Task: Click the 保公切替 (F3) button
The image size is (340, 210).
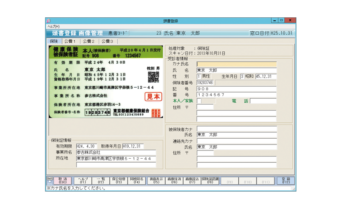Action: (x=119, y=180)
